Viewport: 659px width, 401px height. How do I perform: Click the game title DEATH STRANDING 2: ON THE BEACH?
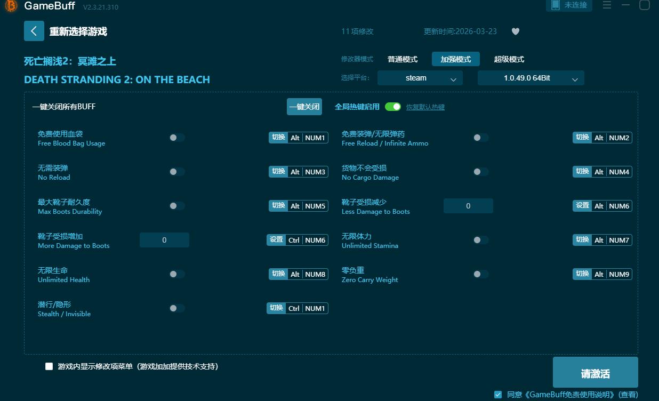pos(117,79)
